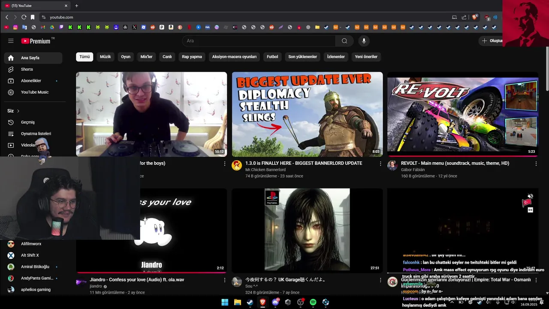
Task: Open the yellow folder bookmark
Action: (317, 27)
